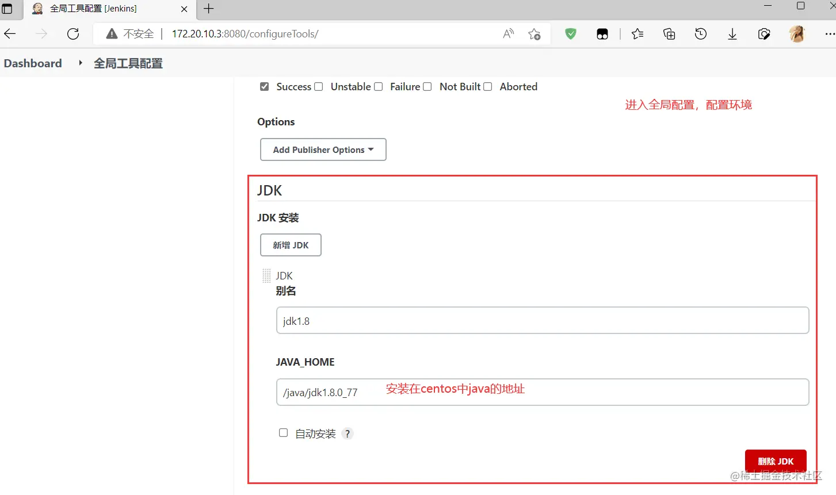Click the JDK 安装 label
The height and width of the screenshot is (495, 836).
[278, 218]
